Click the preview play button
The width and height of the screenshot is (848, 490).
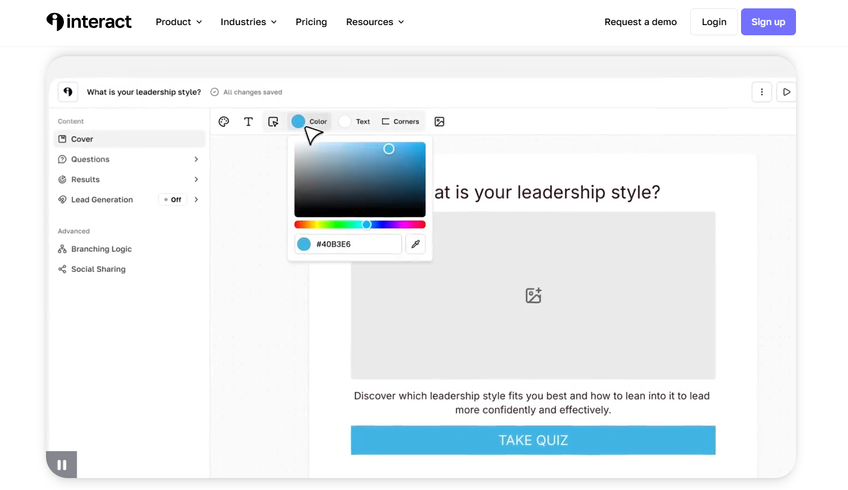coord(786,92)
